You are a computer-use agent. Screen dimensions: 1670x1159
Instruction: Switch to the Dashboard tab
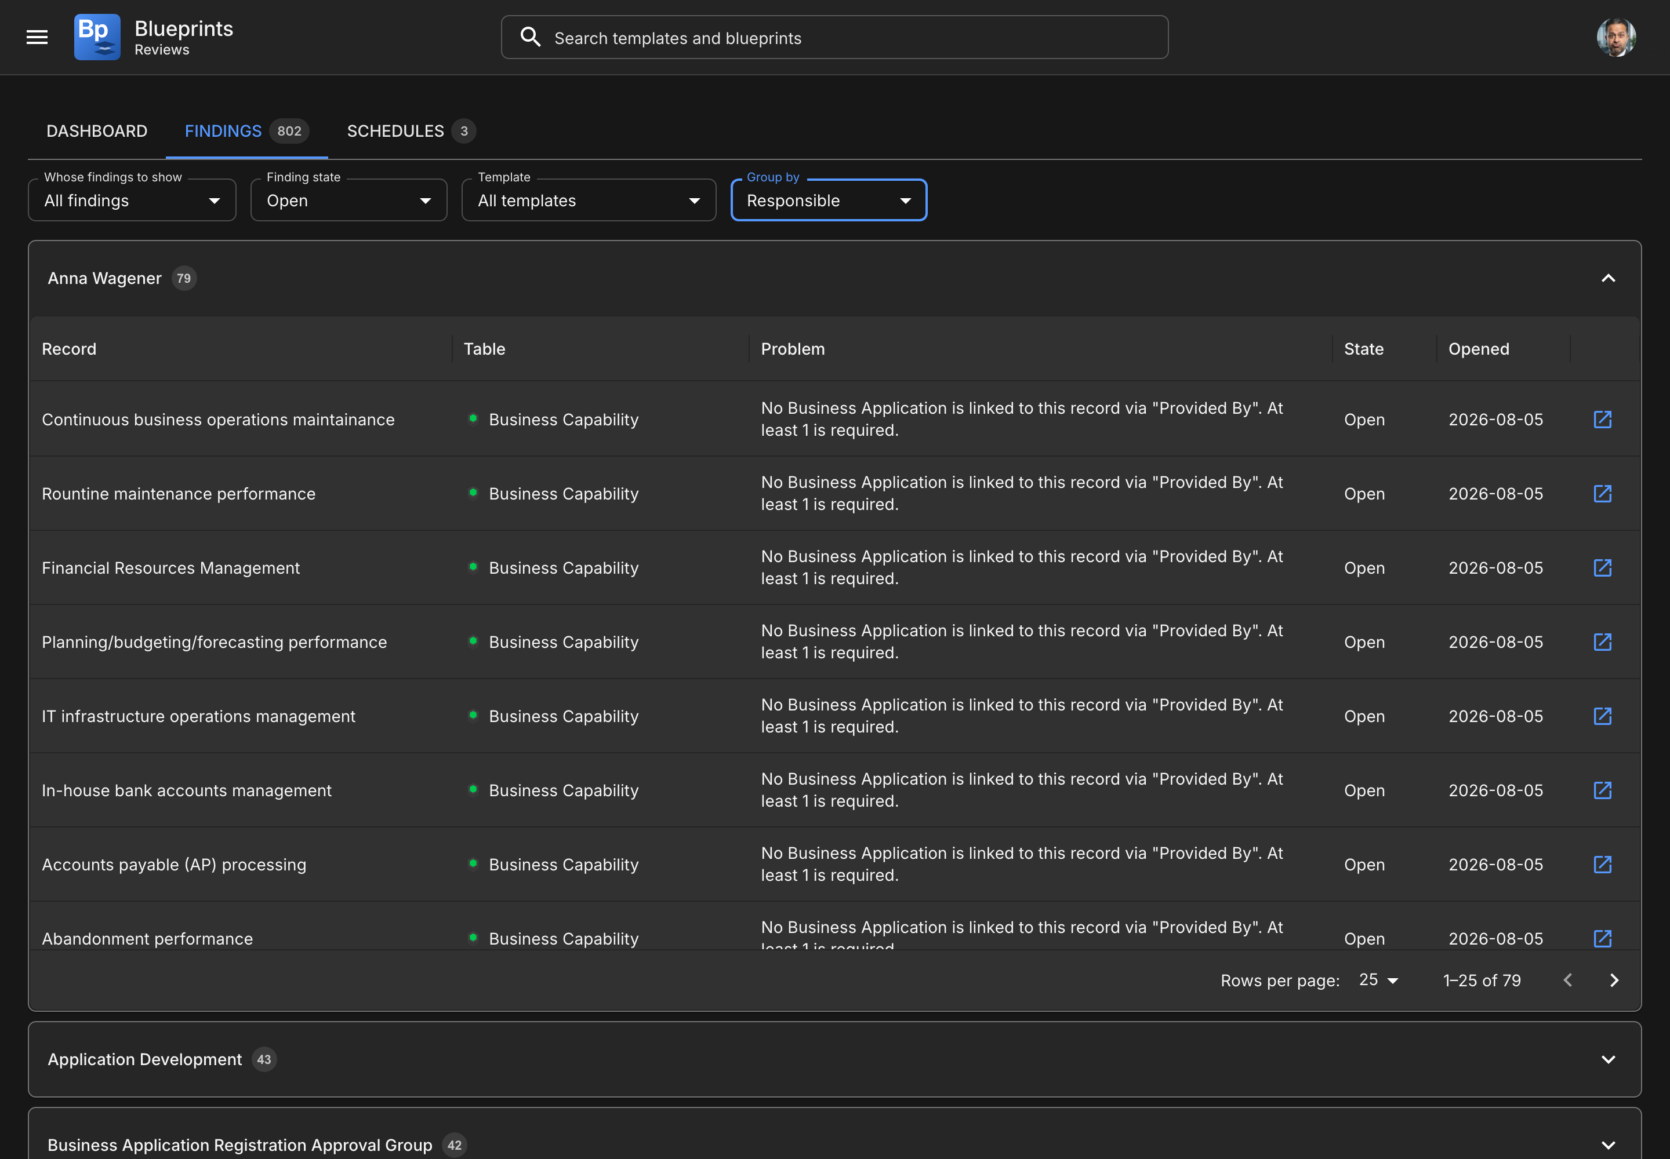click(97, 131)
